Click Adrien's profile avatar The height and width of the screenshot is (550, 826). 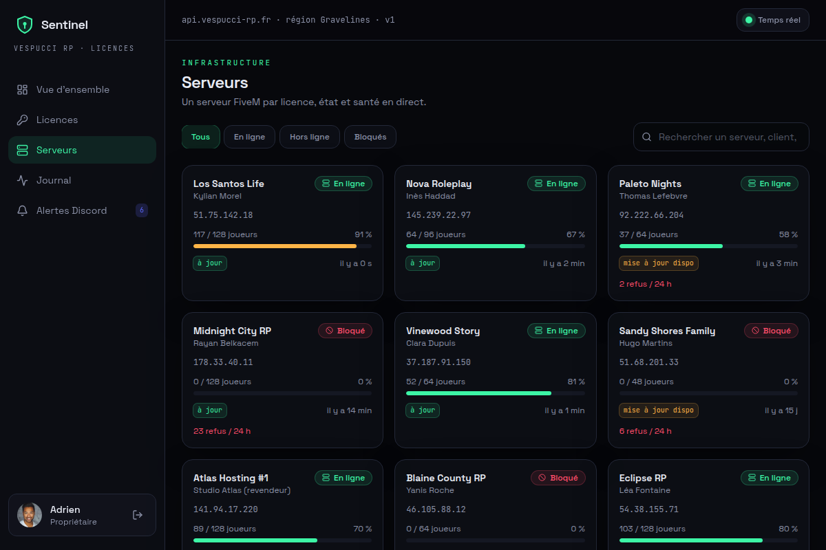click(30, 515)
